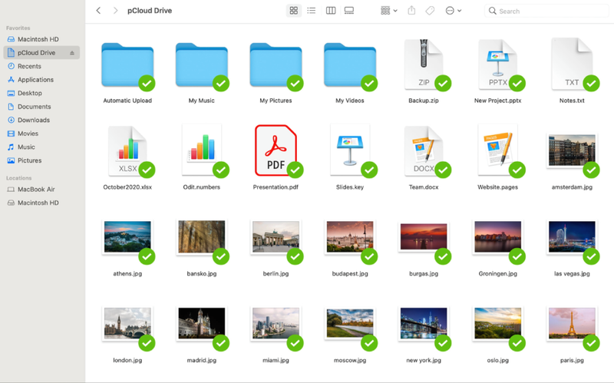Go forward with the right chevron button
This screenshot has width=614, height=383.
pos(115,11)
